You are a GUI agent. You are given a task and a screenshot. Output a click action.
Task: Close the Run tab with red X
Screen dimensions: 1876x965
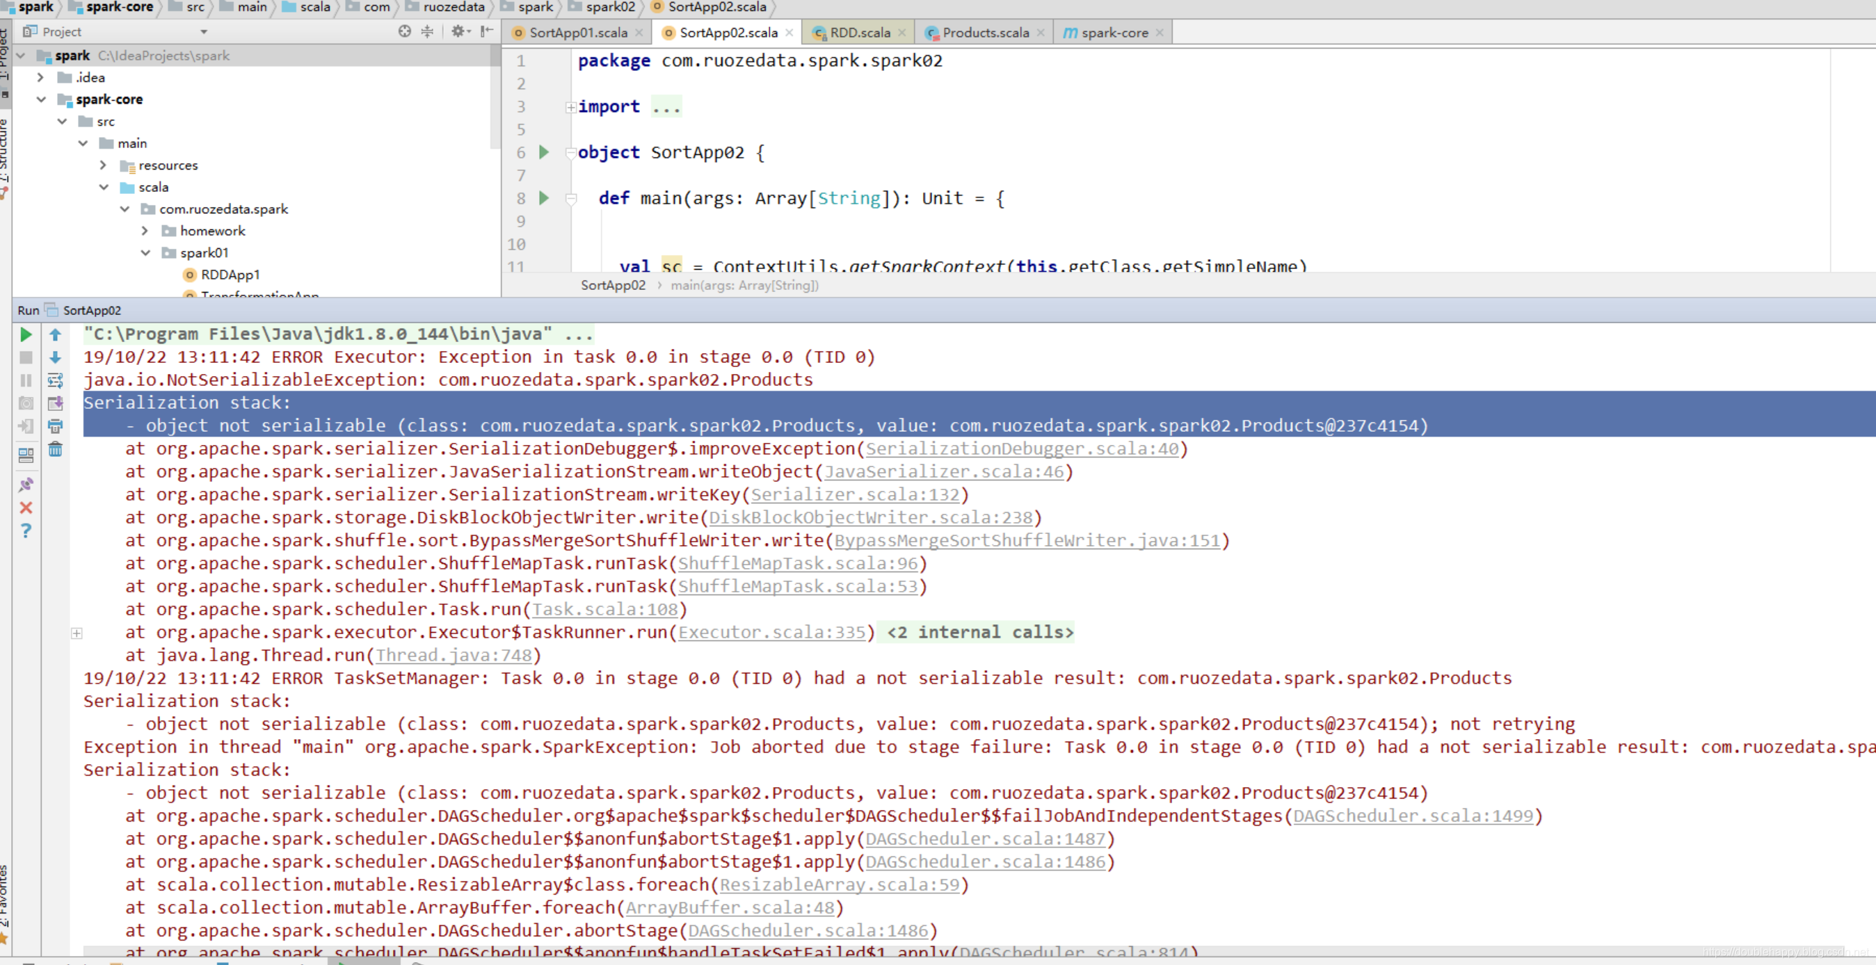(x=26, y=508)
